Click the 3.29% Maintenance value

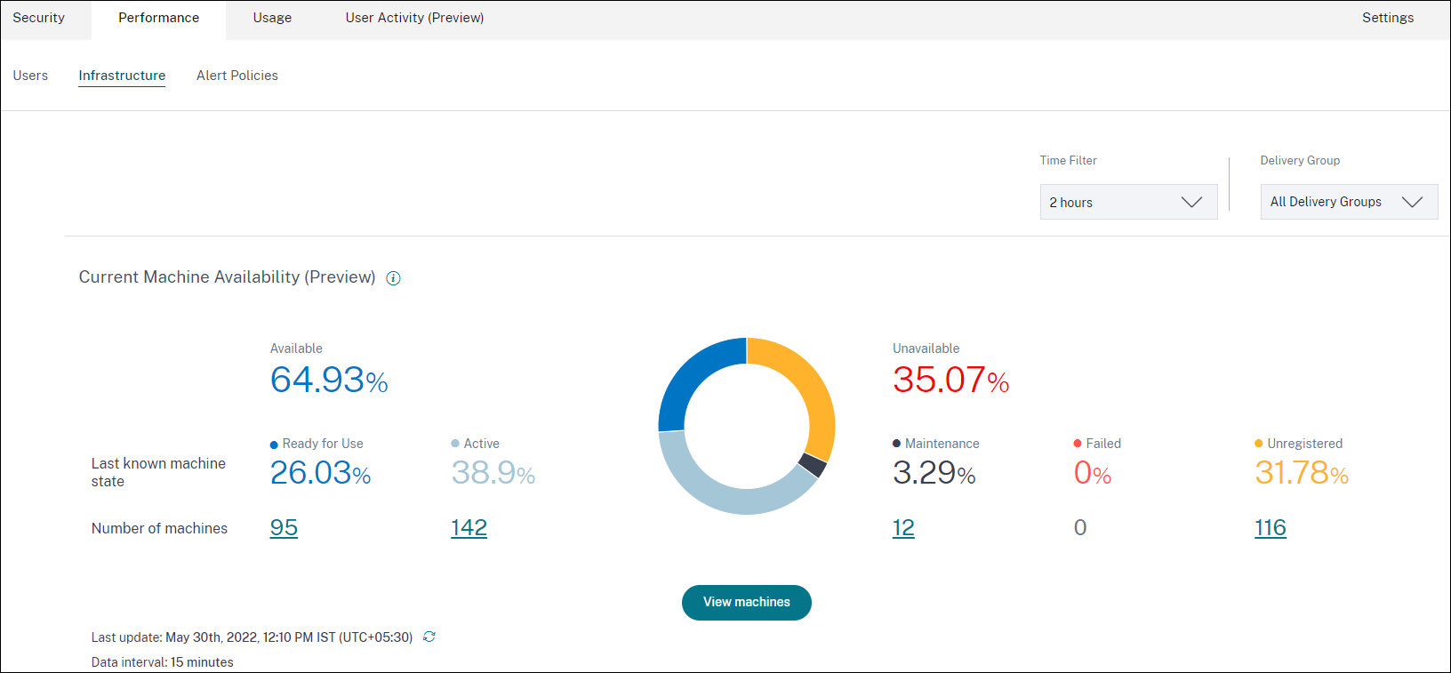tap(934, 473)
